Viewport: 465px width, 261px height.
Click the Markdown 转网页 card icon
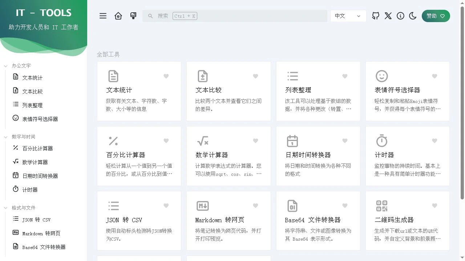203,206
